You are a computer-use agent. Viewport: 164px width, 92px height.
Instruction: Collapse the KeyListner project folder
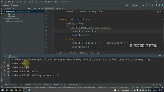[x=4, y=11]
